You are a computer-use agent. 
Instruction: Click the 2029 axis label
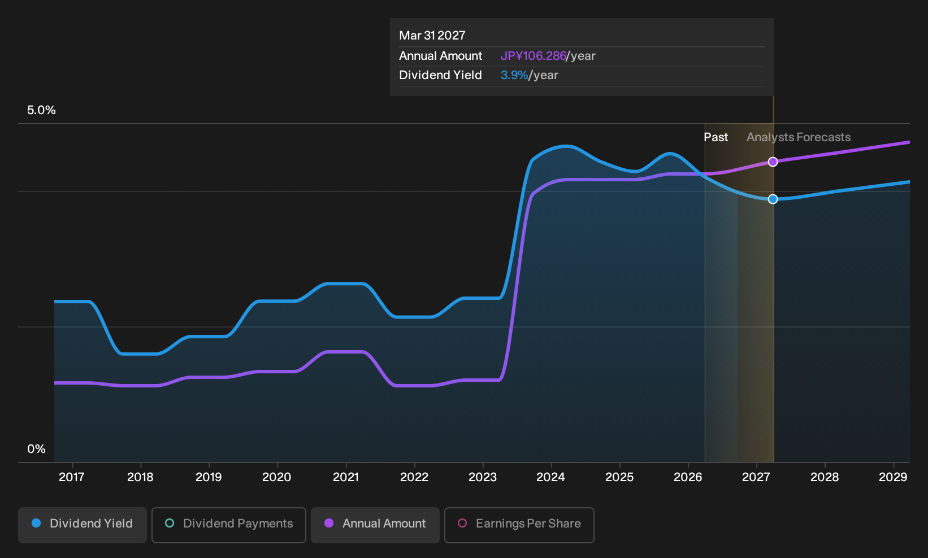click(x=893, y=477)
